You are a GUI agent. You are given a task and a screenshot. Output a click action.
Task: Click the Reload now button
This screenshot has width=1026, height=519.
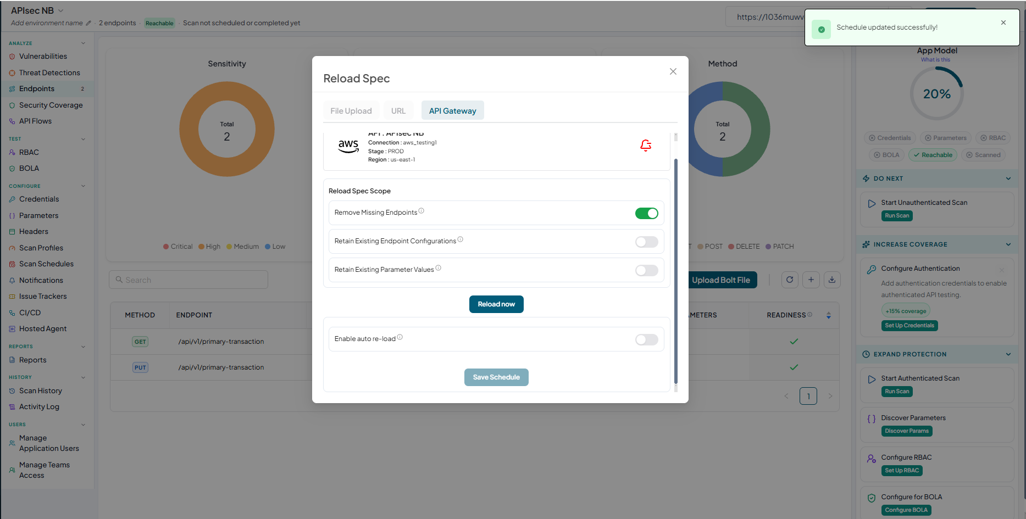[x=496, y=304]
